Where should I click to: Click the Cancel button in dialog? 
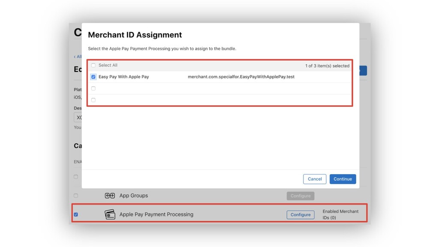click(x=315, y=179)
